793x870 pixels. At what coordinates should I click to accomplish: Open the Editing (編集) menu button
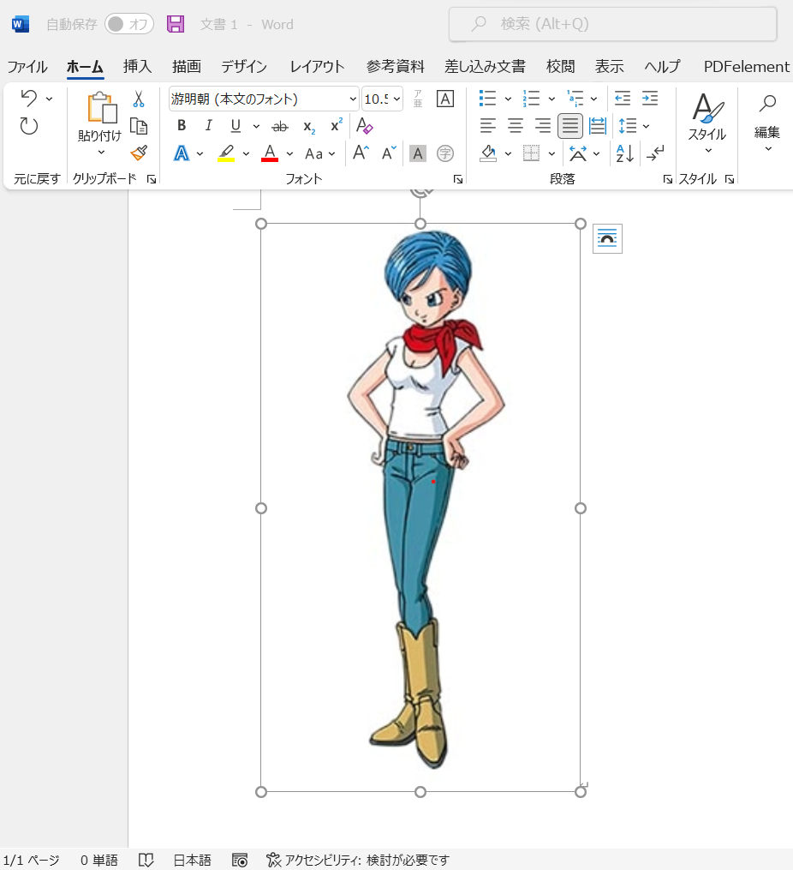[767, 123]
